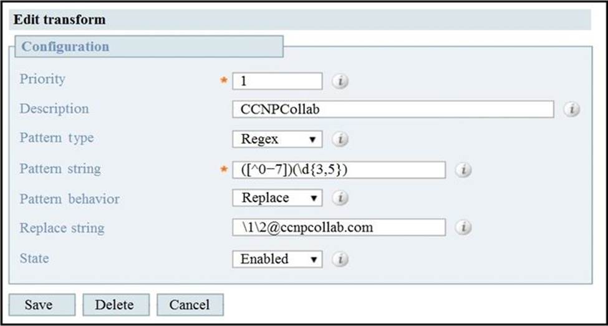Click the Save button
Image resolution: width=608 pixels, height=326 pixels.
click(x=42, y=305)
